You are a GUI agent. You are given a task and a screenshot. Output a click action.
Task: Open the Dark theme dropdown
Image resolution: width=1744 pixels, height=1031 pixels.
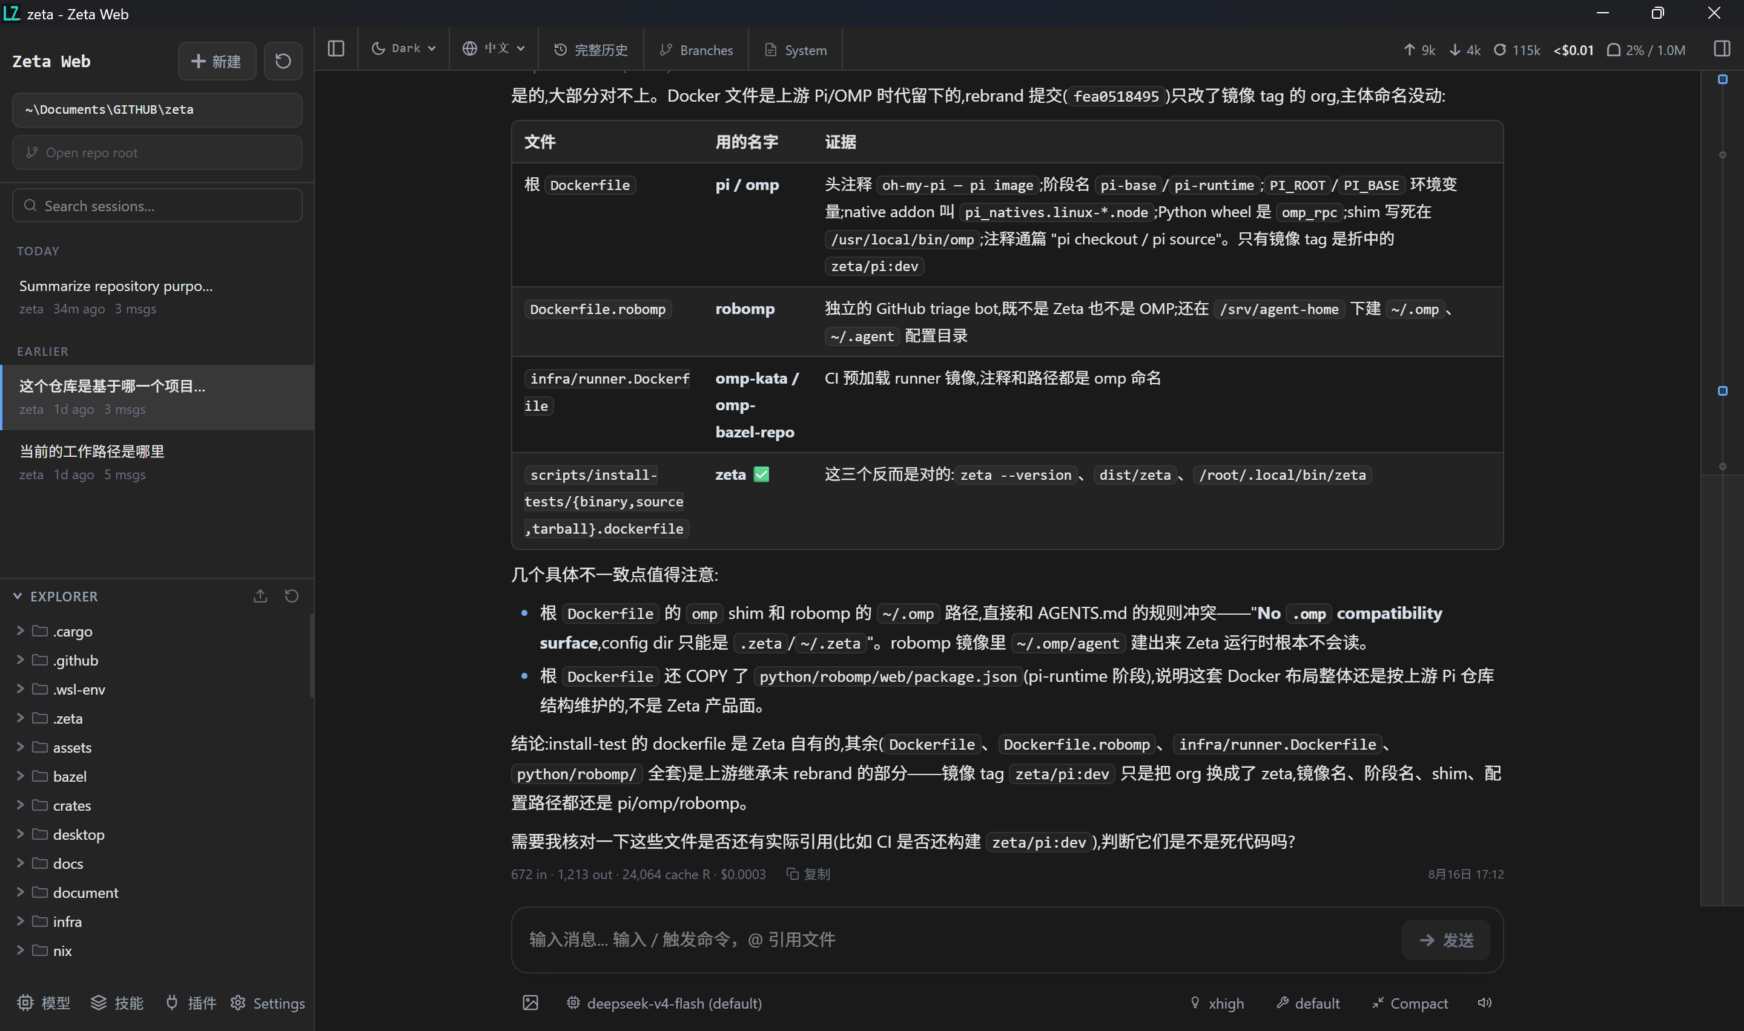(x=403, y=48)
